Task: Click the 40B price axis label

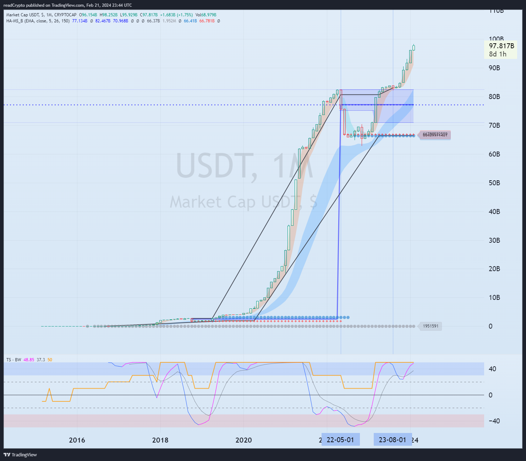Action: click(x=494, y=212)
